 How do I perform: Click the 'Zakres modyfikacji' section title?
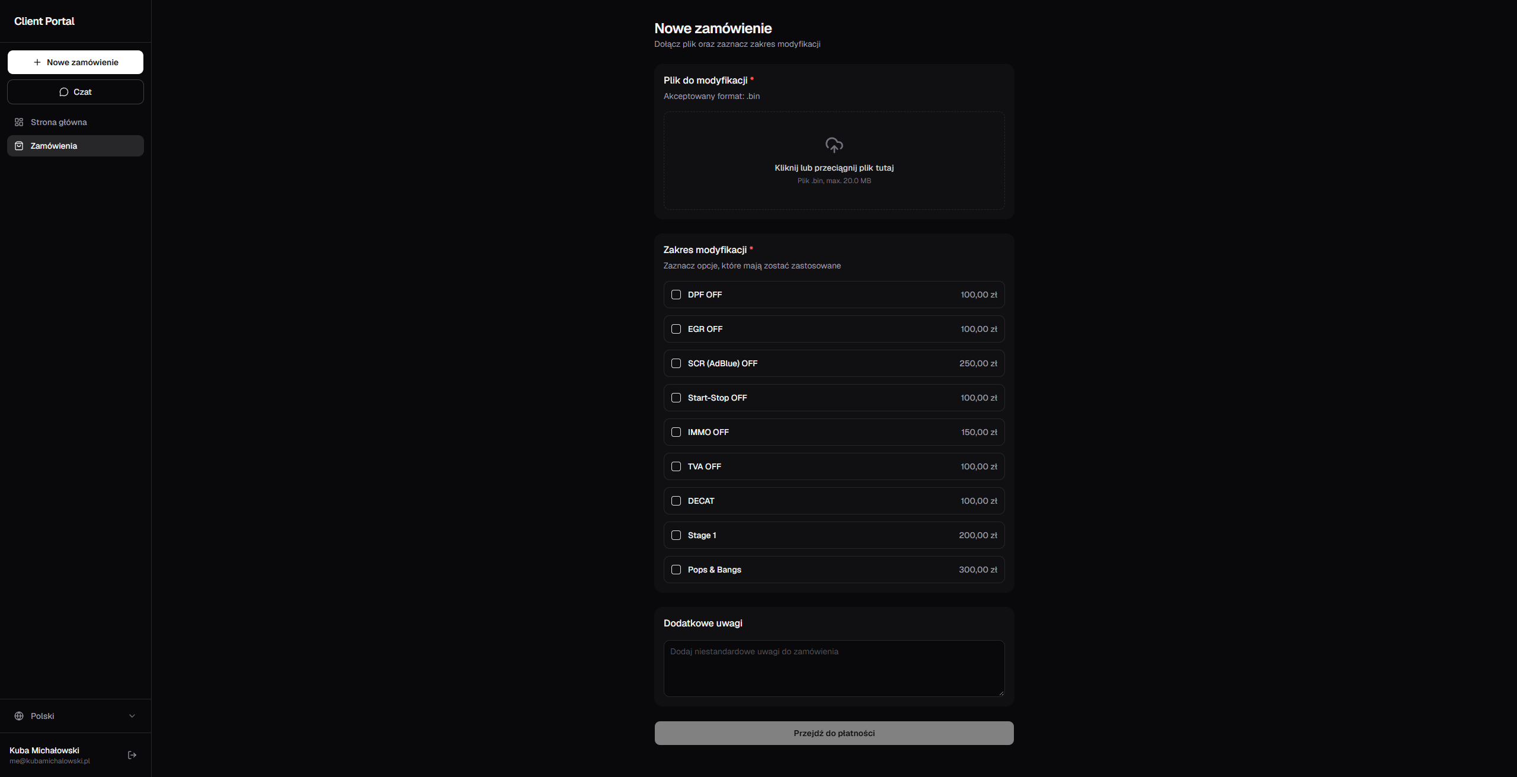point(705,250)
